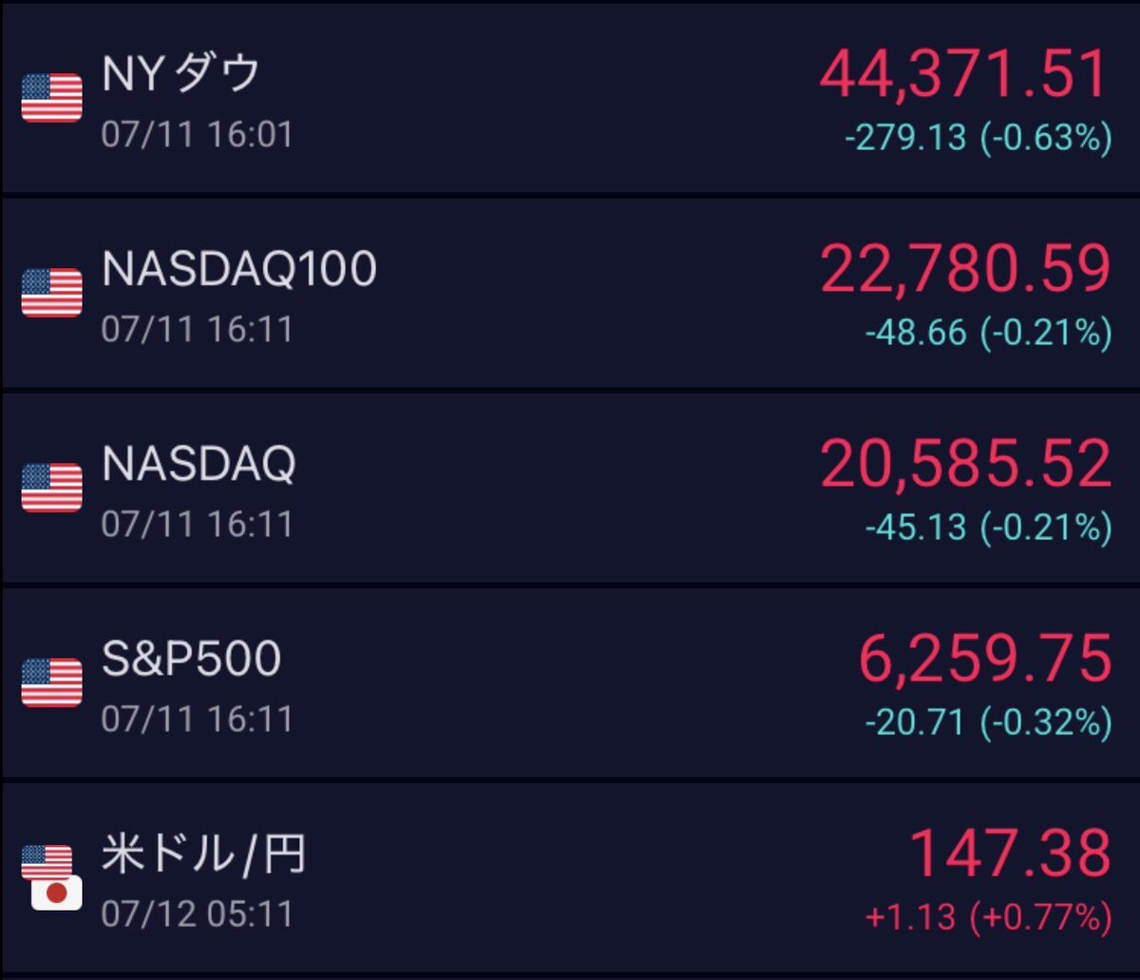Click the NASDAQ price 20,585.52
Screen dimensions: 1140x980
(x=965, y=464)
